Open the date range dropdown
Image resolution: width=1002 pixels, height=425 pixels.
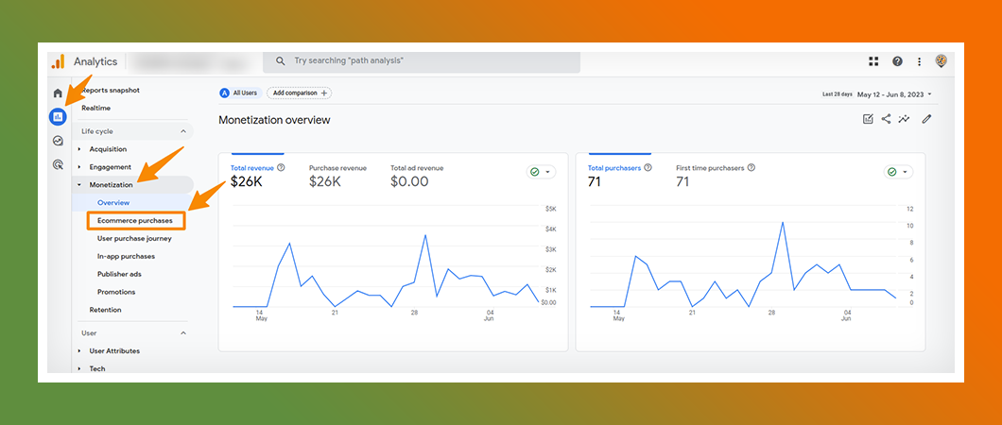893,93
